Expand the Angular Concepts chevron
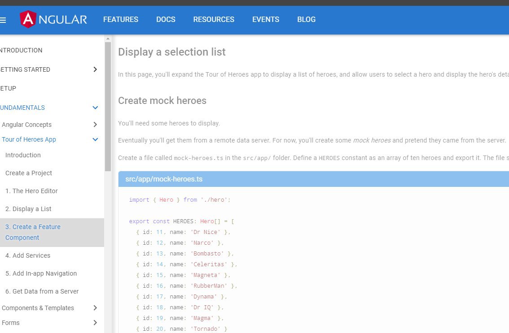This screenshot has height=333, width=509. tap(95, 125)
